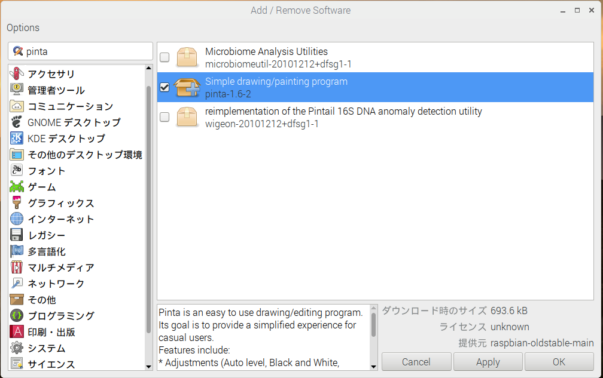603x378 pixels.
Task: Click the グラフィックス category label
Action: click(61, 203)
